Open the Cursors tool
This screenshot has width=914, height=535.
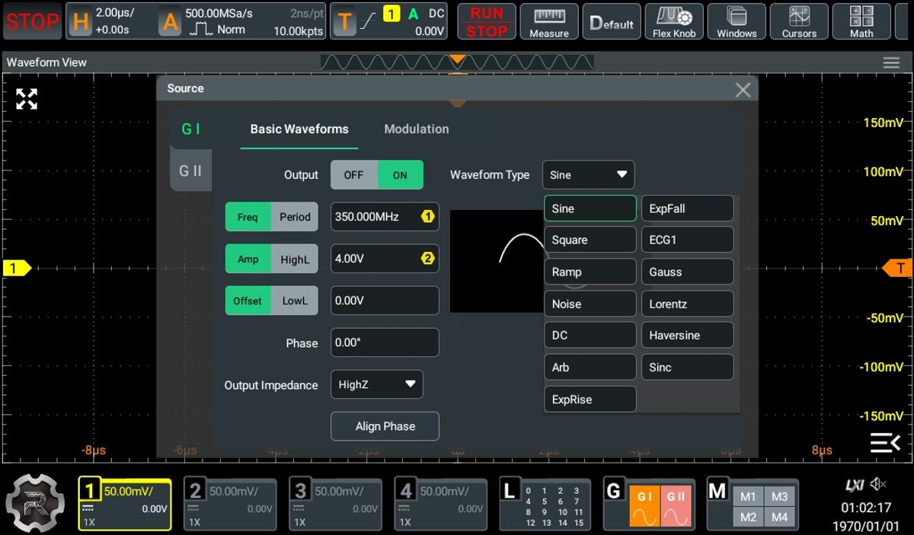tap(799, 21)
